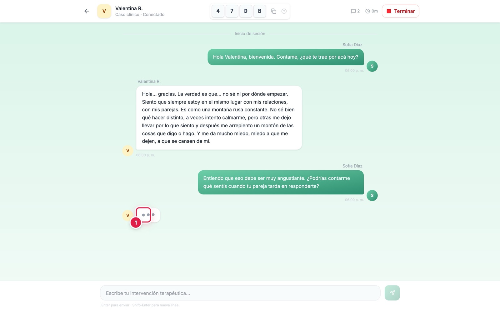Go back with the left arrow
Screen dimensions: 500x312
(x=87, y=11)
